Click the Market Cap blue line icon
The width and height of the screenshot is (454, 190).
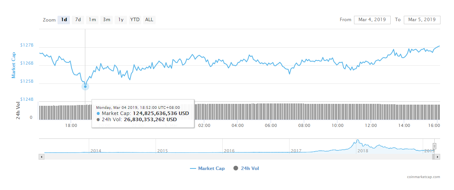coord(193,168)
